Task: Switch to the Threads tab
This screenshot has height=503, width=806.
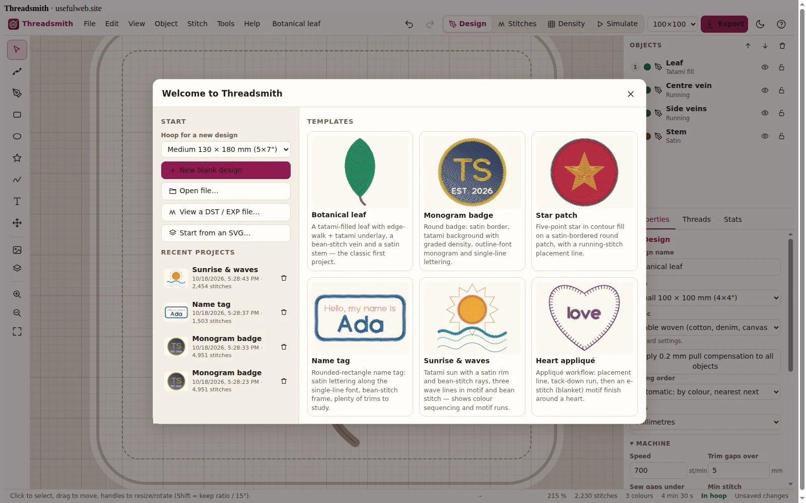Action: (696, 219)
